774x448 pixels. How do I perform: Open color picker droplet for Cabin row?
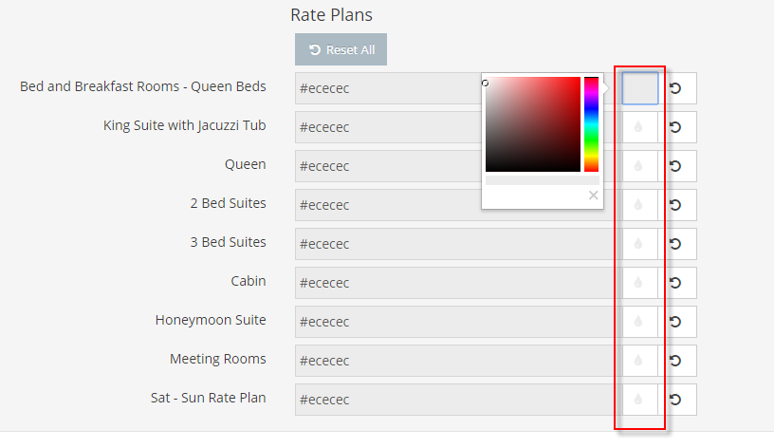pyautogui.click(x=639, y=283)
